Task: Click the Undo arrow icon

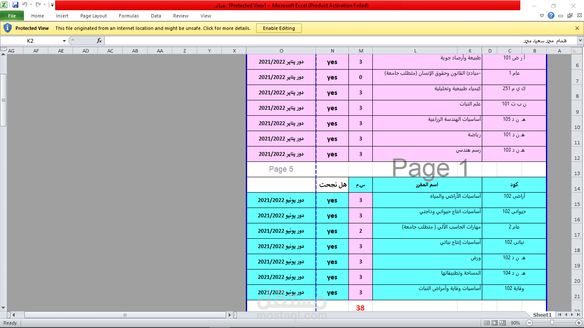Action: point(24,5)
